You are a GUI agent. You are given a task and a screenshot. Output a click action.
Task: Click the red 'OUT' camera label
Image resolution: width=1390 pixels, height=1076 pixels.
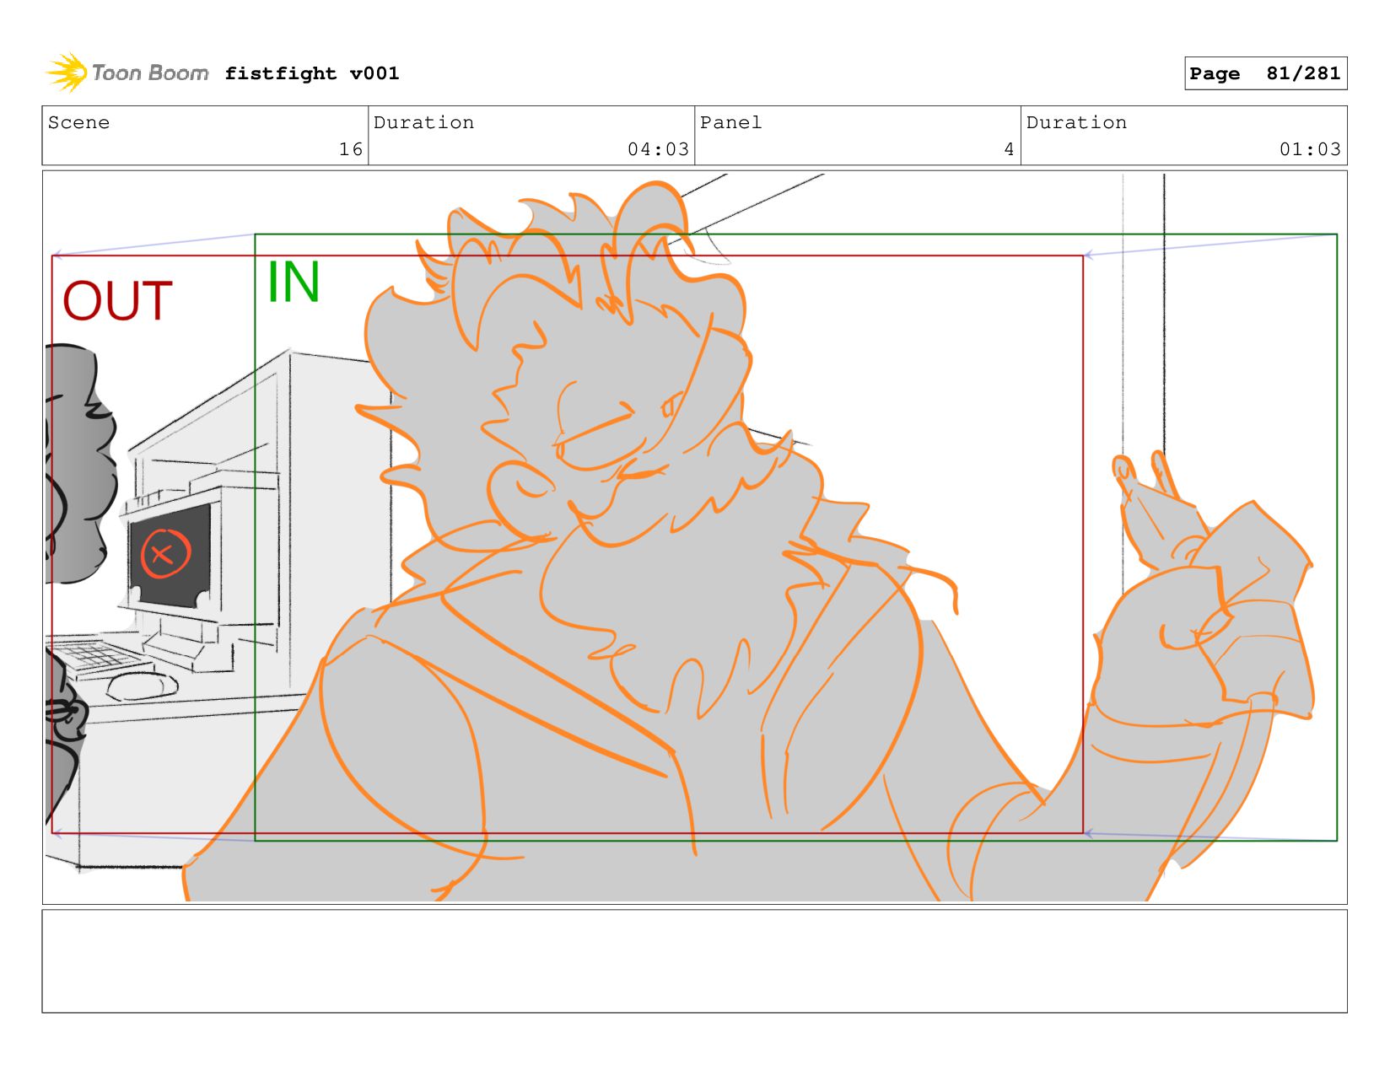click(x=118, y=301)
